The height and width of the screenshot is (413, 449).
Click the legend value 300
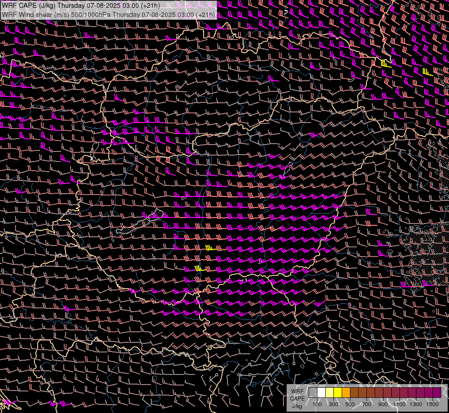(333, 404)
